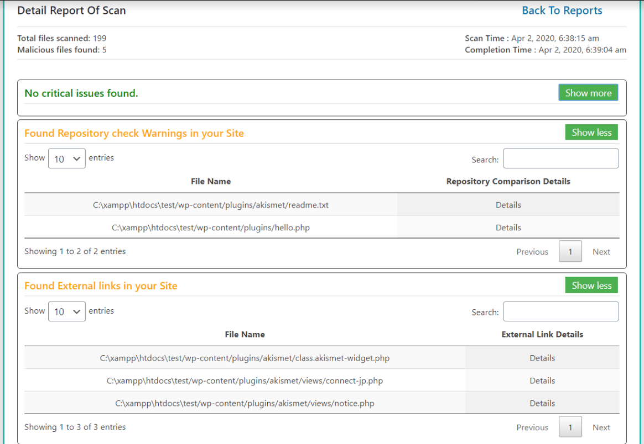Click the 'Detail Report Of Scan' title

(71, 10)
